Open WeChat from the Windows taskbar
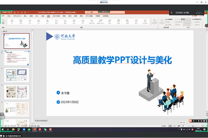 [45, 130]
